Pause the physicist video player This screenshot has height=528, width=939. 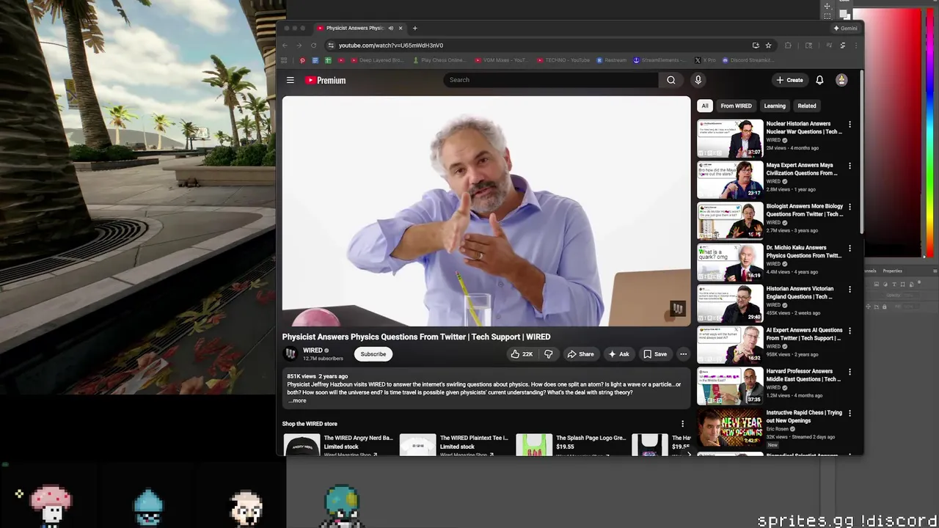pos(486,211)
